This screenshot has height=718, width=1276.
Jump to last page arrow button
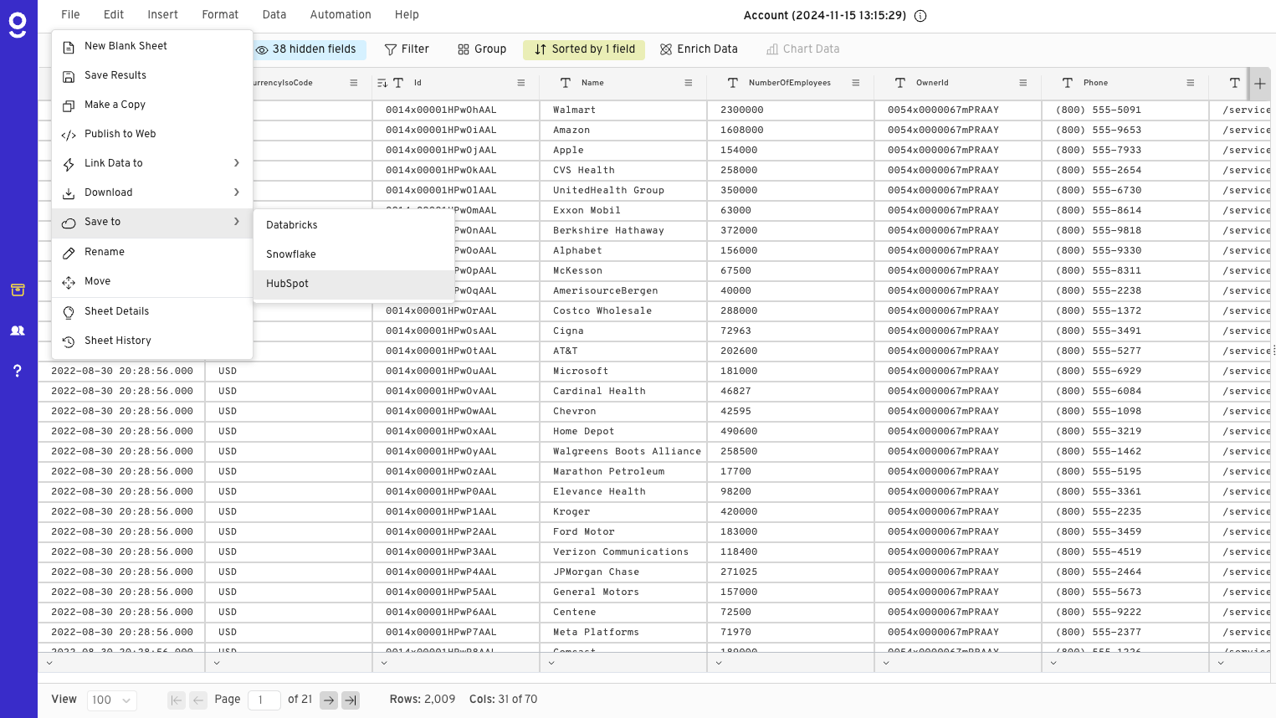point(351,700)
